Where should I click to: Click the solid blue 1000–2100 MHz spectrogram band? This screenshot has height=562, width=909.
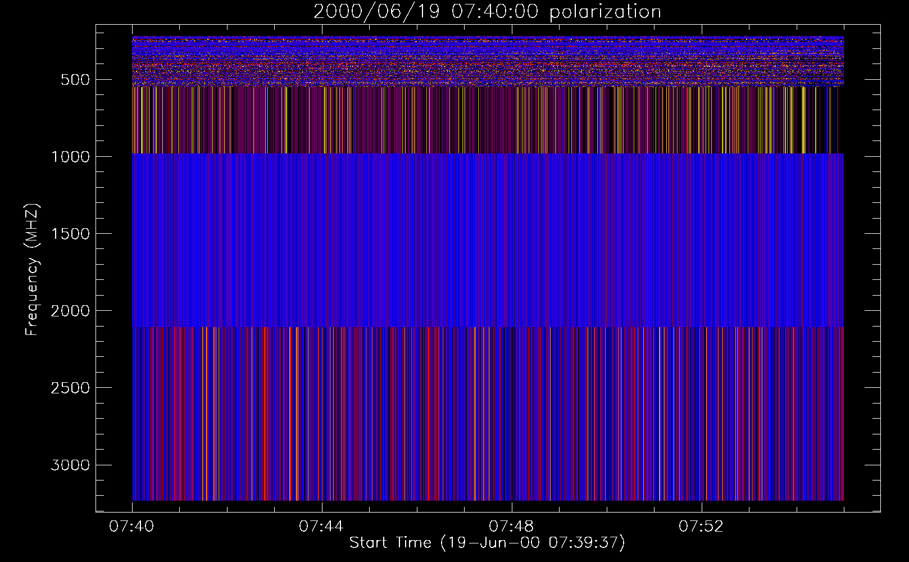tap(488, 240)
